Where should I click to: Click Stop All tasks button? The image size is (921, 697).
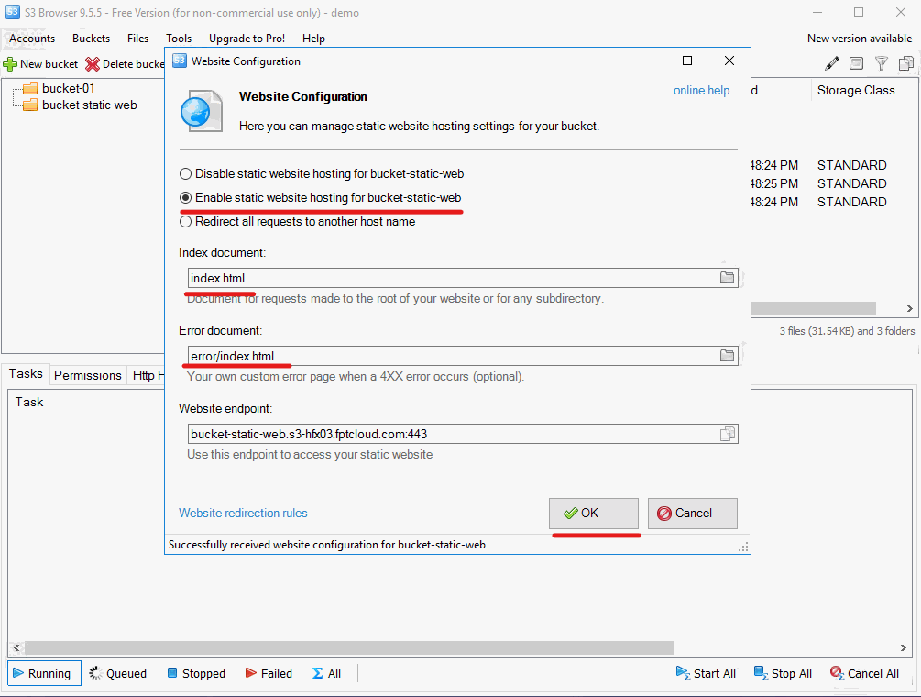pyautogui.click(x=783, y=673)
